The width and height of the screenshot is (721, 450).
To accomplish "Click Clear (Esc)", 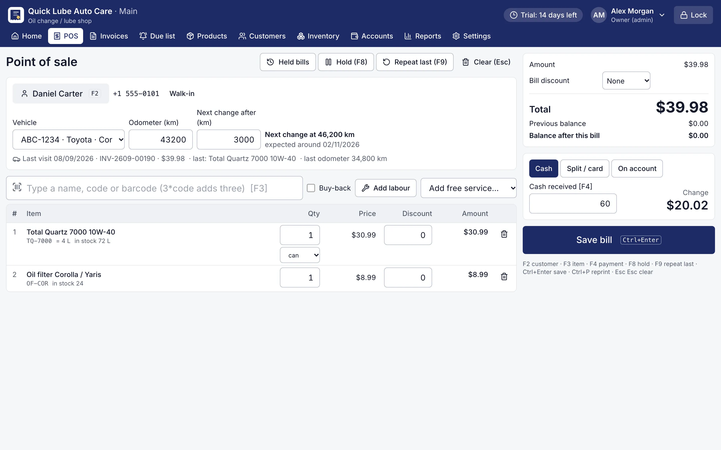I will (x=486, y=62).
